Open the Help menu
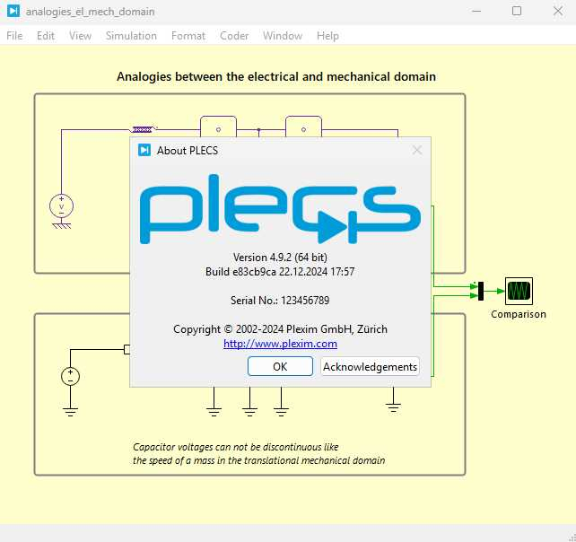The width and height of the screenshot is (576, 542). [x=327, y=36]
